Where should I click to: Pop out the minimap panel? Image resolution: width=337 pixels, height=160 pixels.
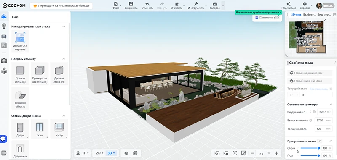(x=334, y=15)
